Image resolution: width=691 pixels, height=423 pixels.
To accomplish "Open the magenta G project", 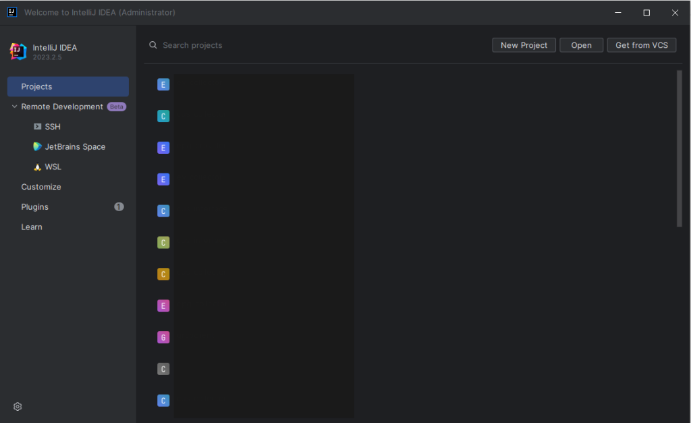I will [163, 337].
